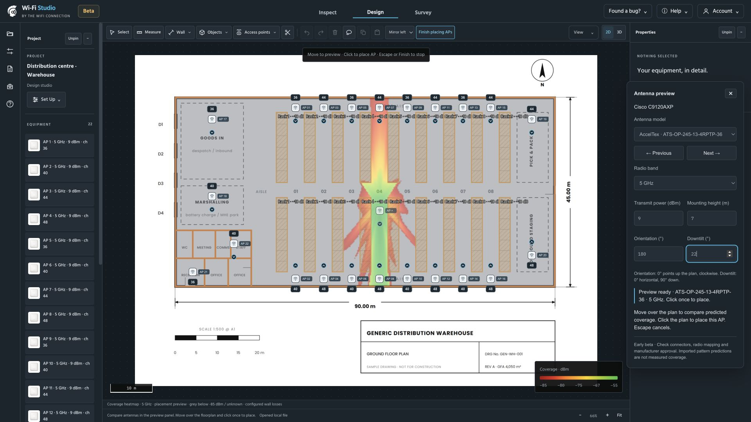Click the copy icon in toolbar

363,32
